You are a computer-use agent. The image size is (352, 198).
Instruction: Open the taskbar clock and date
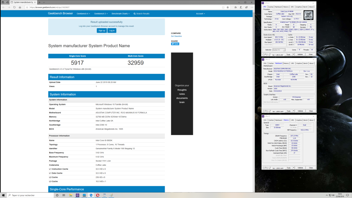click(x=340, y=195)
